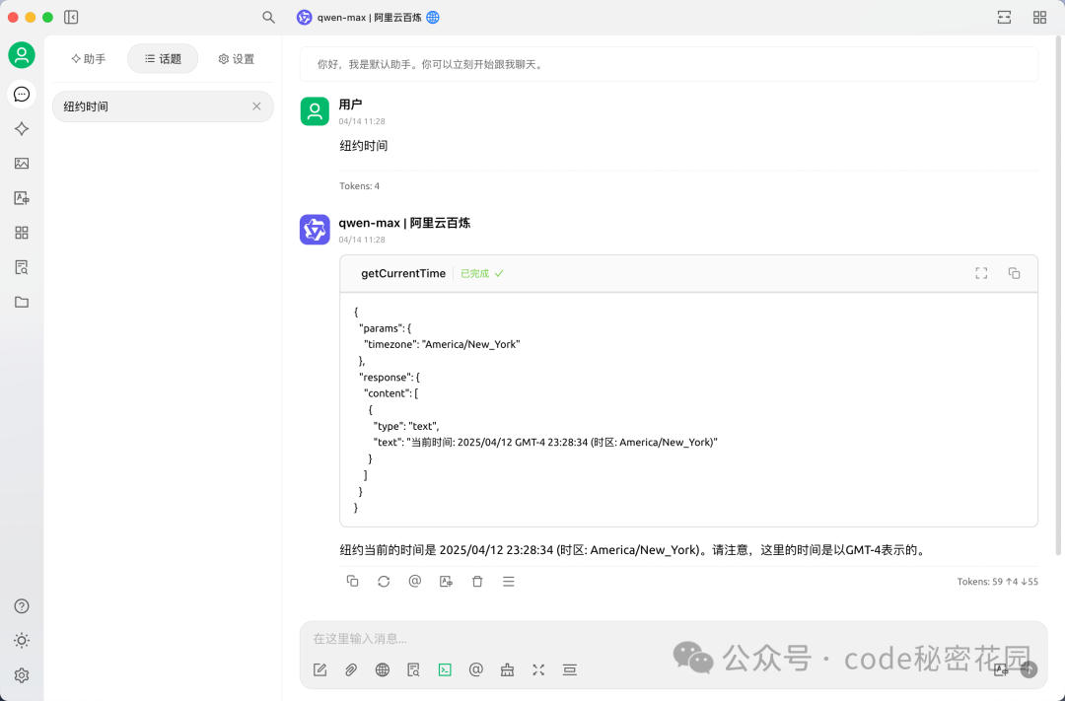Open more options menu under reply

click(x=509, y=582)
